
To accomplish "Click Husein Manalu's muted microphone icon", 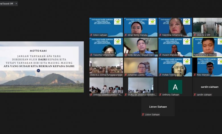I will [x=160, y=55].
